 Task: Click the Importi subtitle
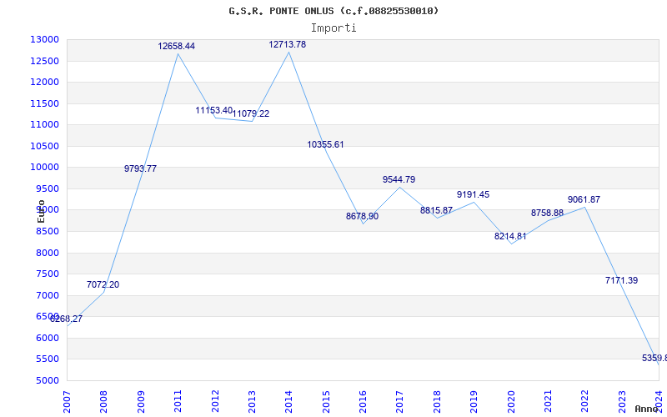coord(333,28)
